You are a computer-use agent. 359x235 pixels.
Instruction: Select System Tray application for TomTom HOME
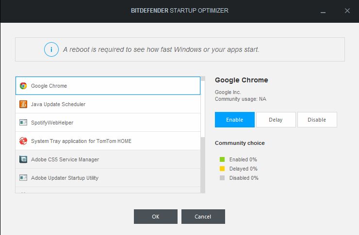(108, 141)
